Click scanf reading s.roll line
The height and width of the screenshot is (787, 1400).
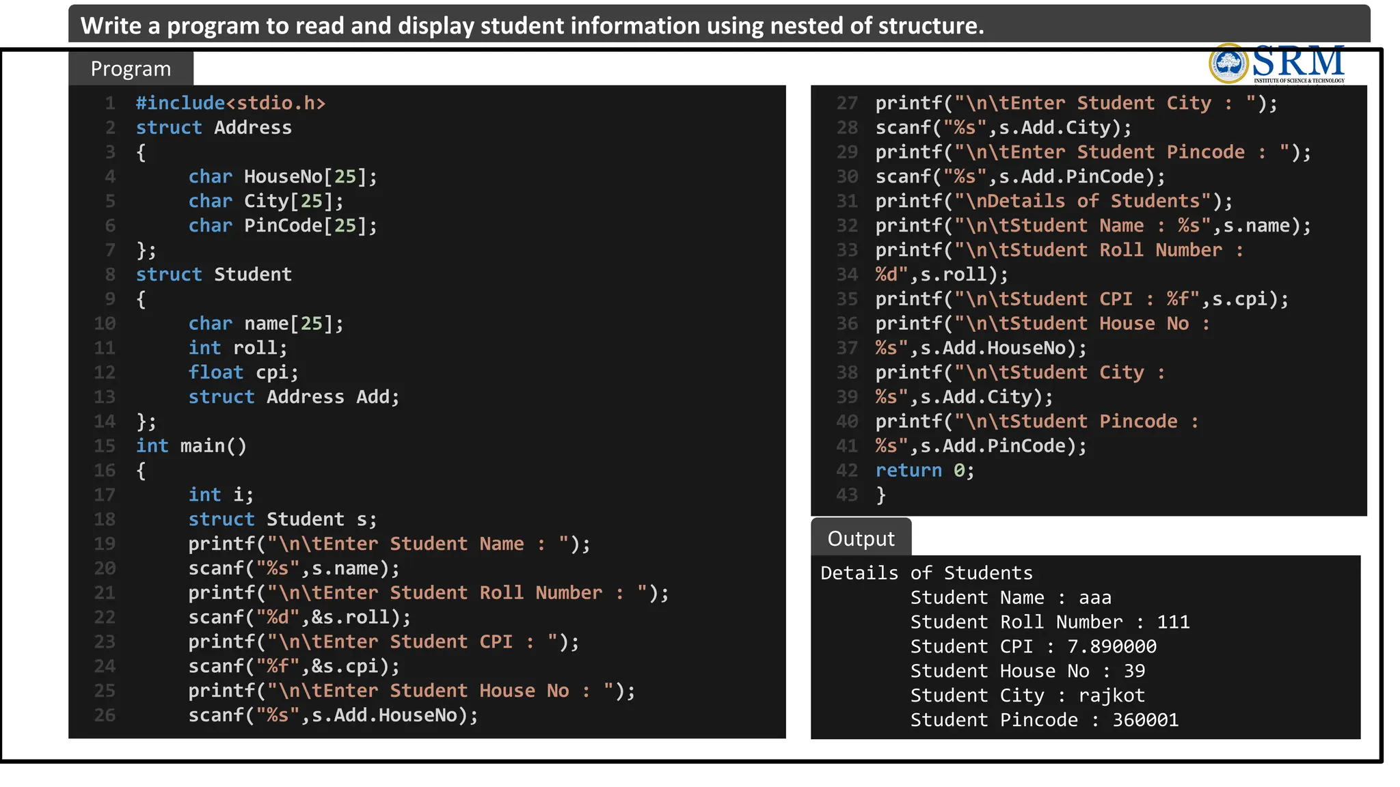[x=299, y=618]
